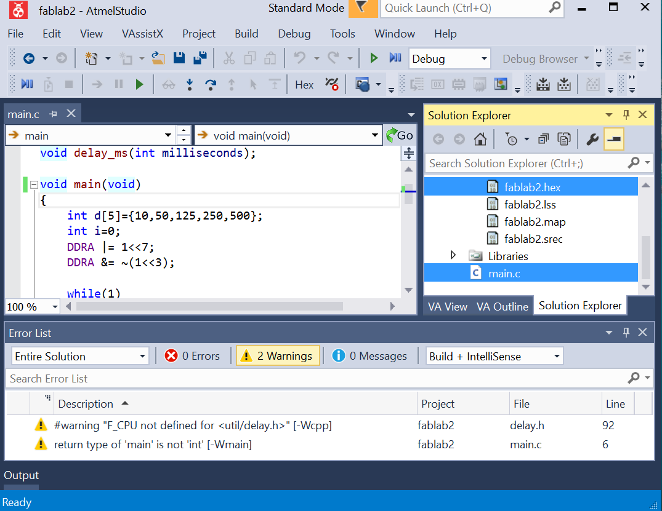The image size is (662, 511).
Task: Click the clear breakpoints icon
Action: 332,84
